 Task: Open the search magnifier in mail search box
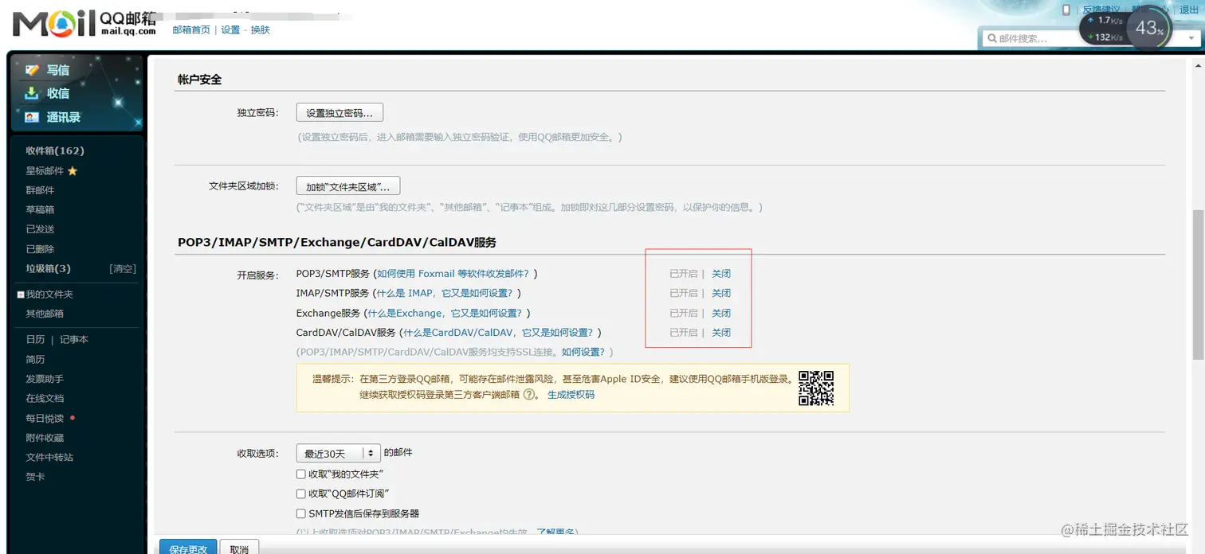click(x=991, y=37)
